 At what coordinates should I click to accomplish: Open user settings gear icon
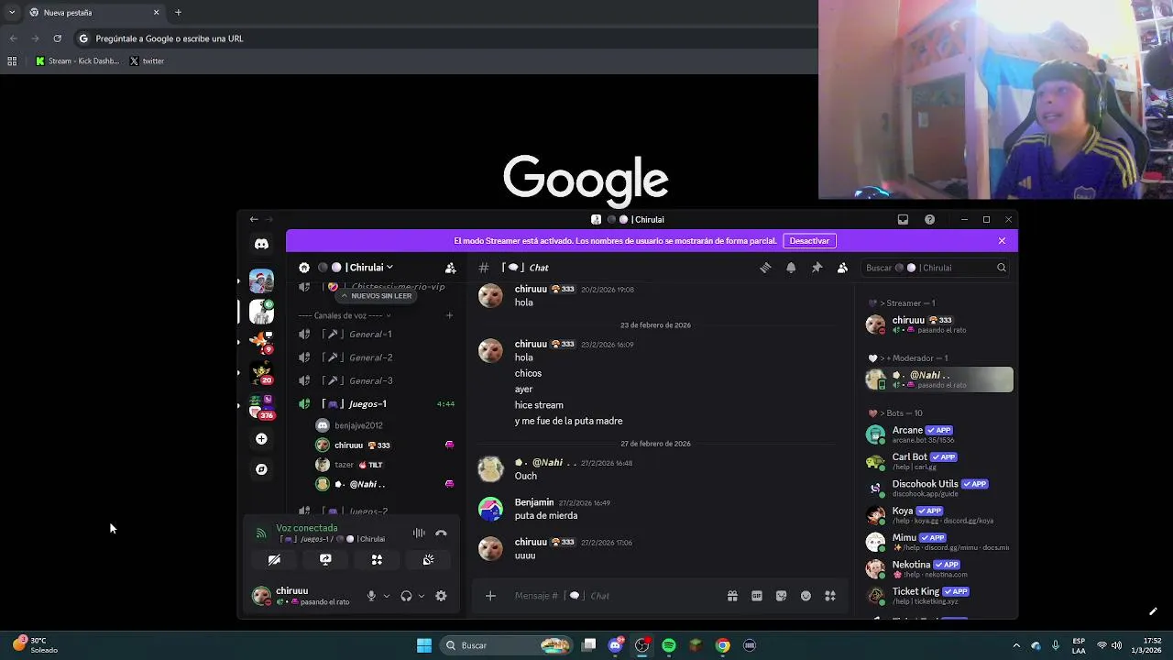(441, 596)
